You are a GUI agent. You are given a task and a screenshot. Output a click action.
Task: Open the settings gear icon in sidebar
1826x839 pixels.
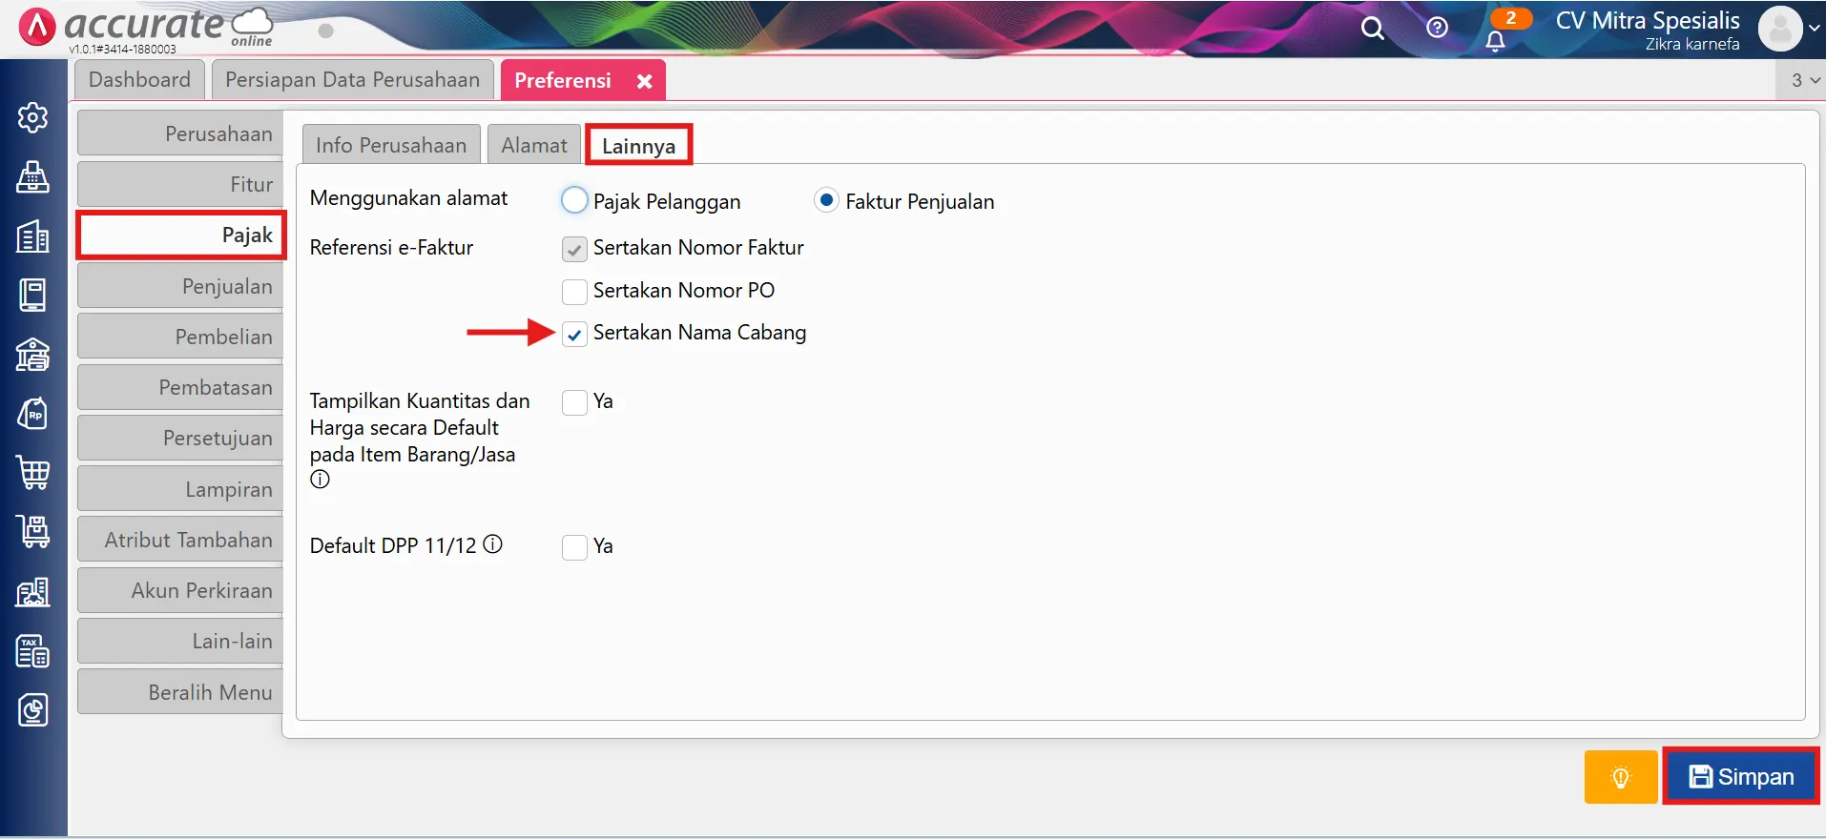[x=32, y=117]
